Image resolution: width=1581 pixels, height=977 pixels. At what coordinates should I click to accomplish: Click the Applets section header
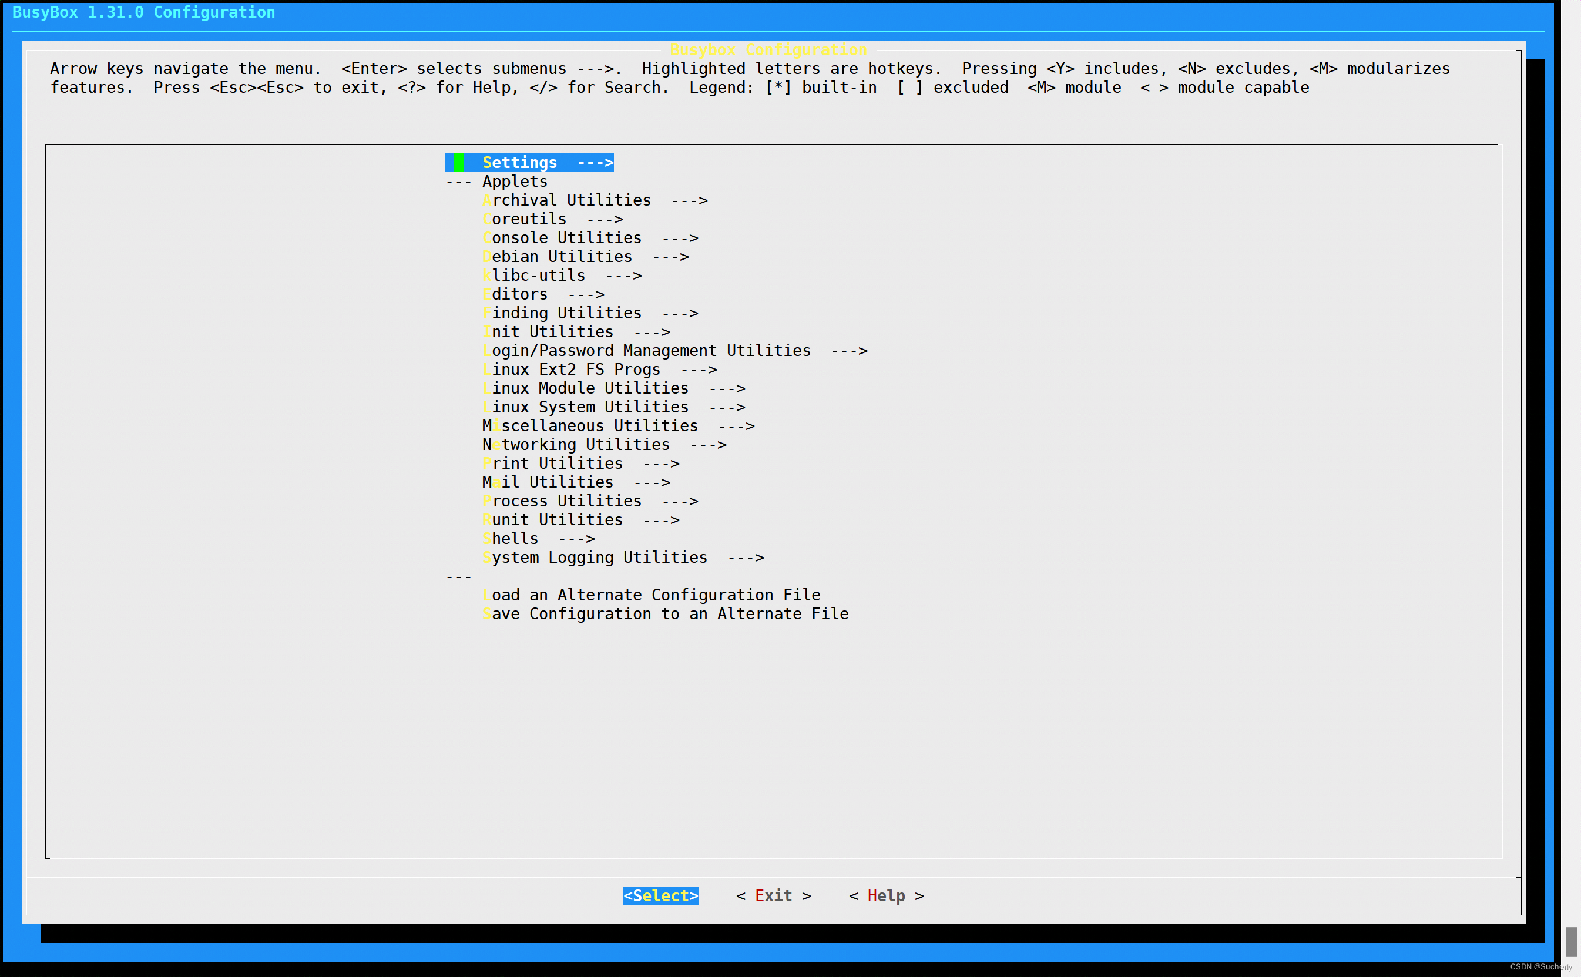pyautogui.click(x=514, y=182)
